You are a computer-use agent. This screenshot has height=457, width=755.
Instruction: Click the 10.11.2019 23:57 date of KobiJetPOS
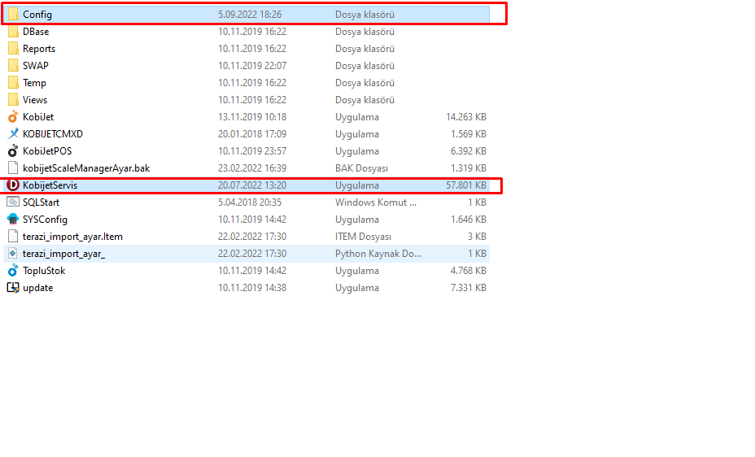(252, 151)
